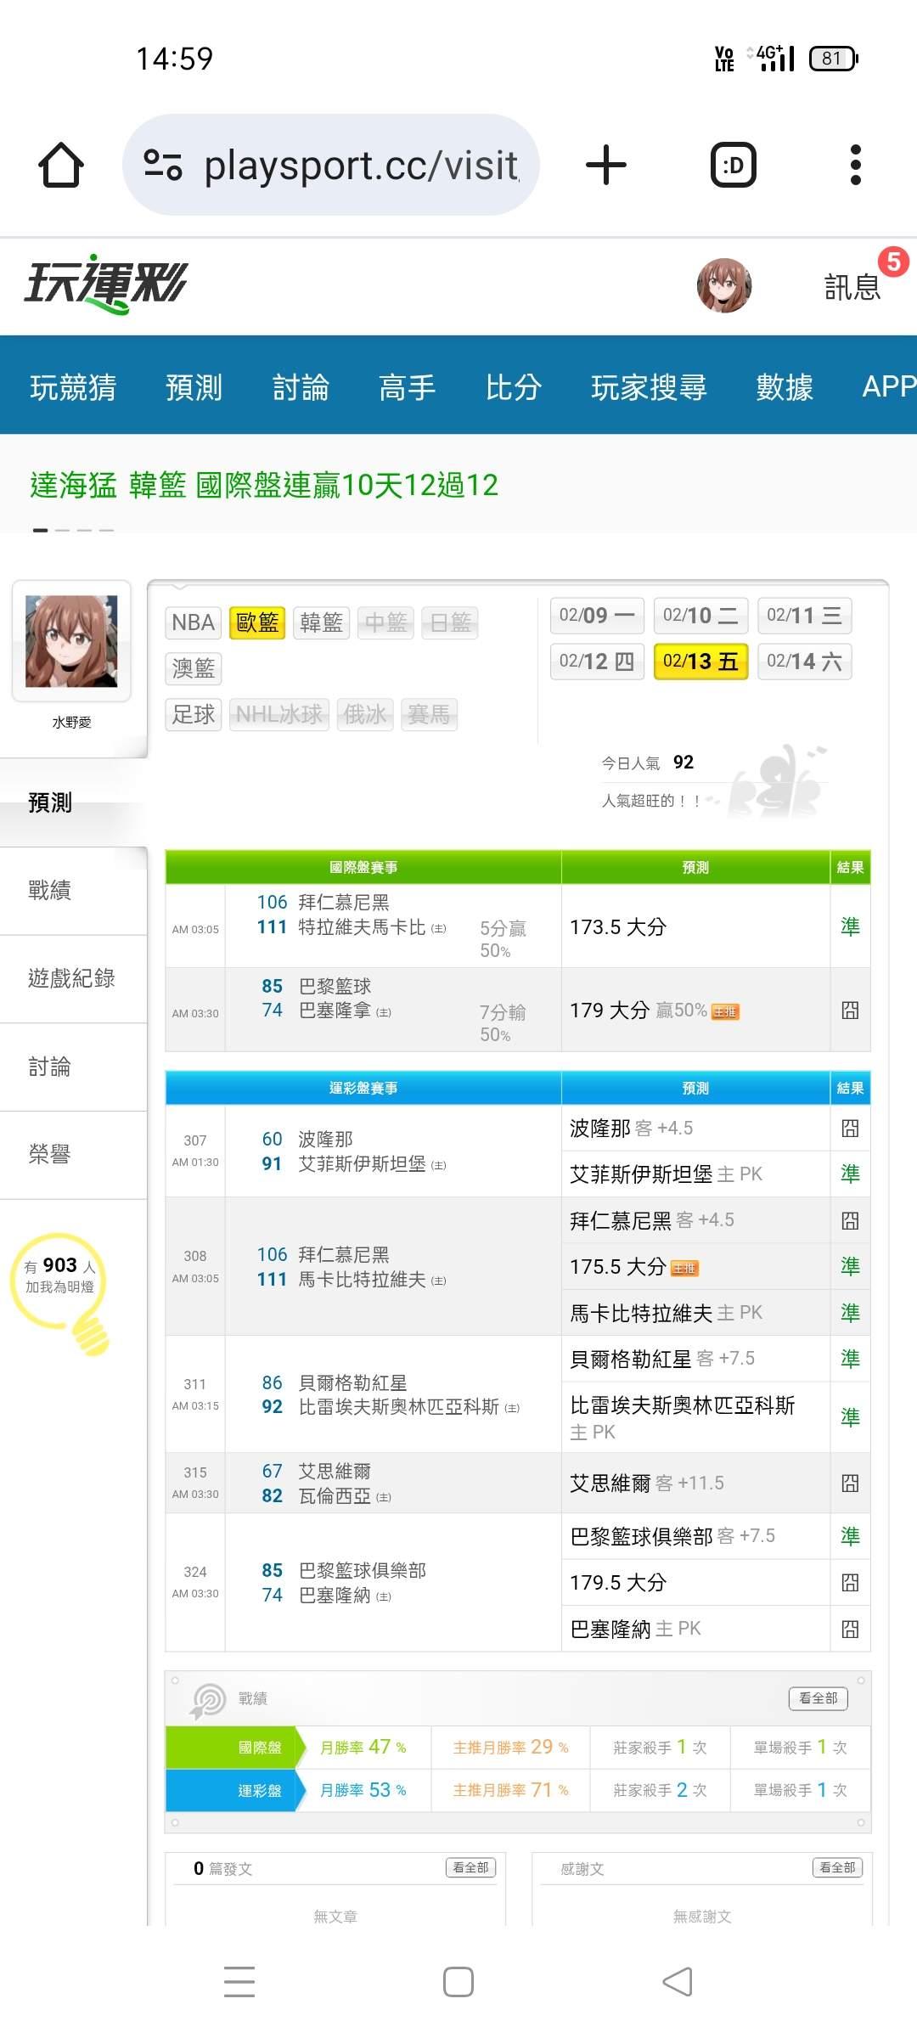The height and width of the screenshot is (2038, 917).
Task: Click the 玩運彩 site logo
Action: coord(105,284)
